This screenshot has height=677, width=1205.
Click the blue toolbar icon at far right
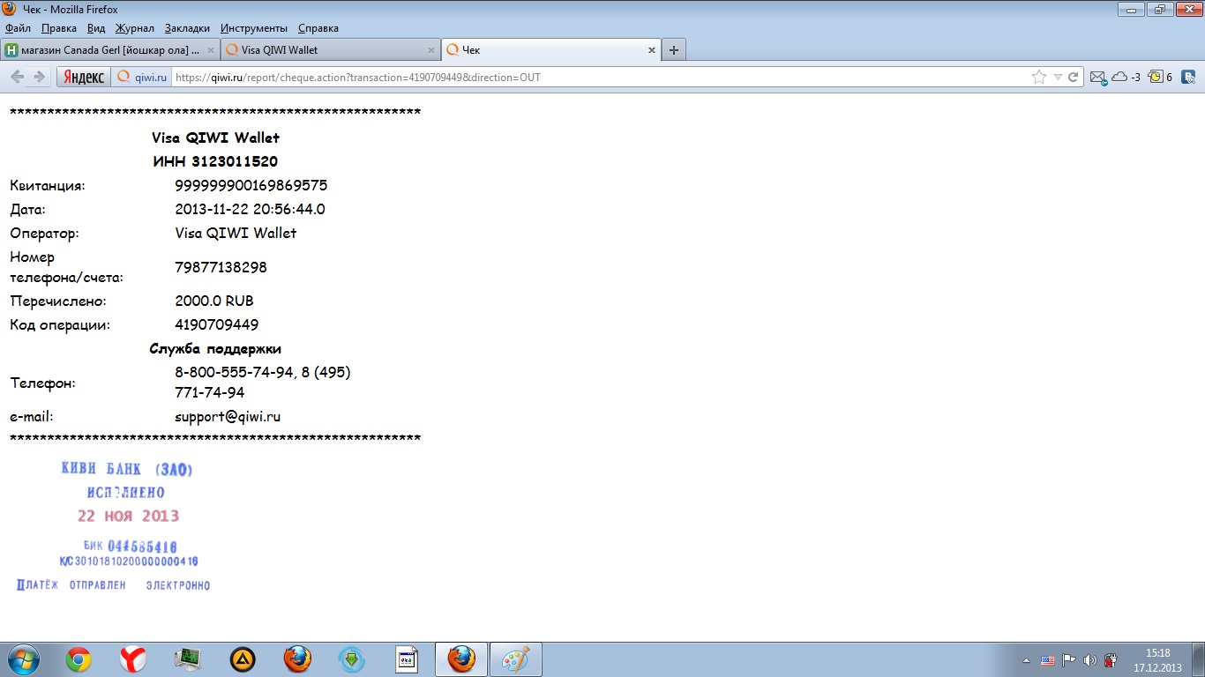tap(1189, 78)
